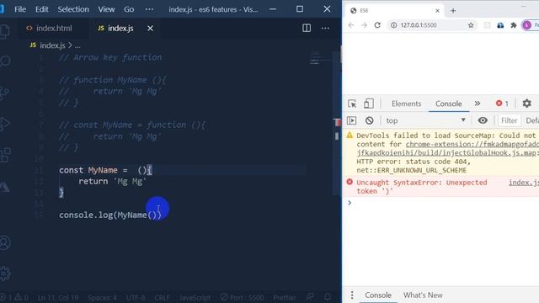Close the ES6 Chrome tab
This screenshot has height=303, width=539.
pos(437,11)
